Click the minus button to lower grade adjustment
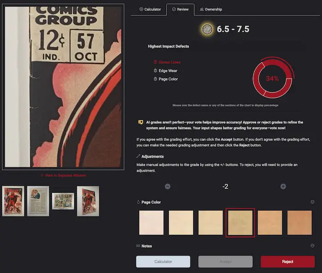 (x=167, y=186)
